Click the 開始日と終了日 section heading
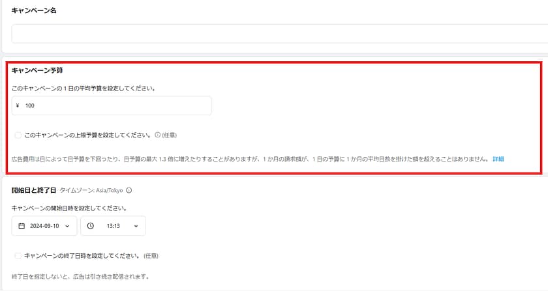548x295 pixels. pyautogui.click(x=33, y=191)
